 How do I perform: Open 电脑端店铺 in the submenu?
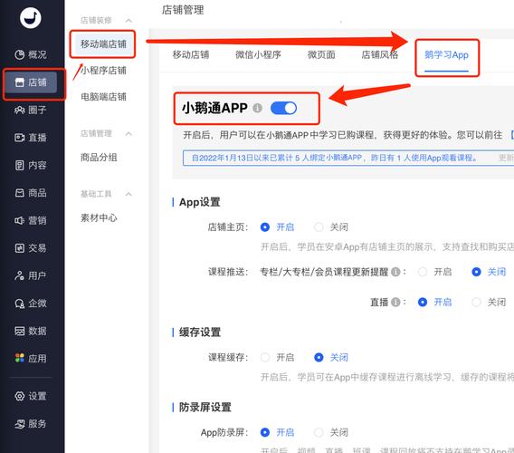point(103,97)
